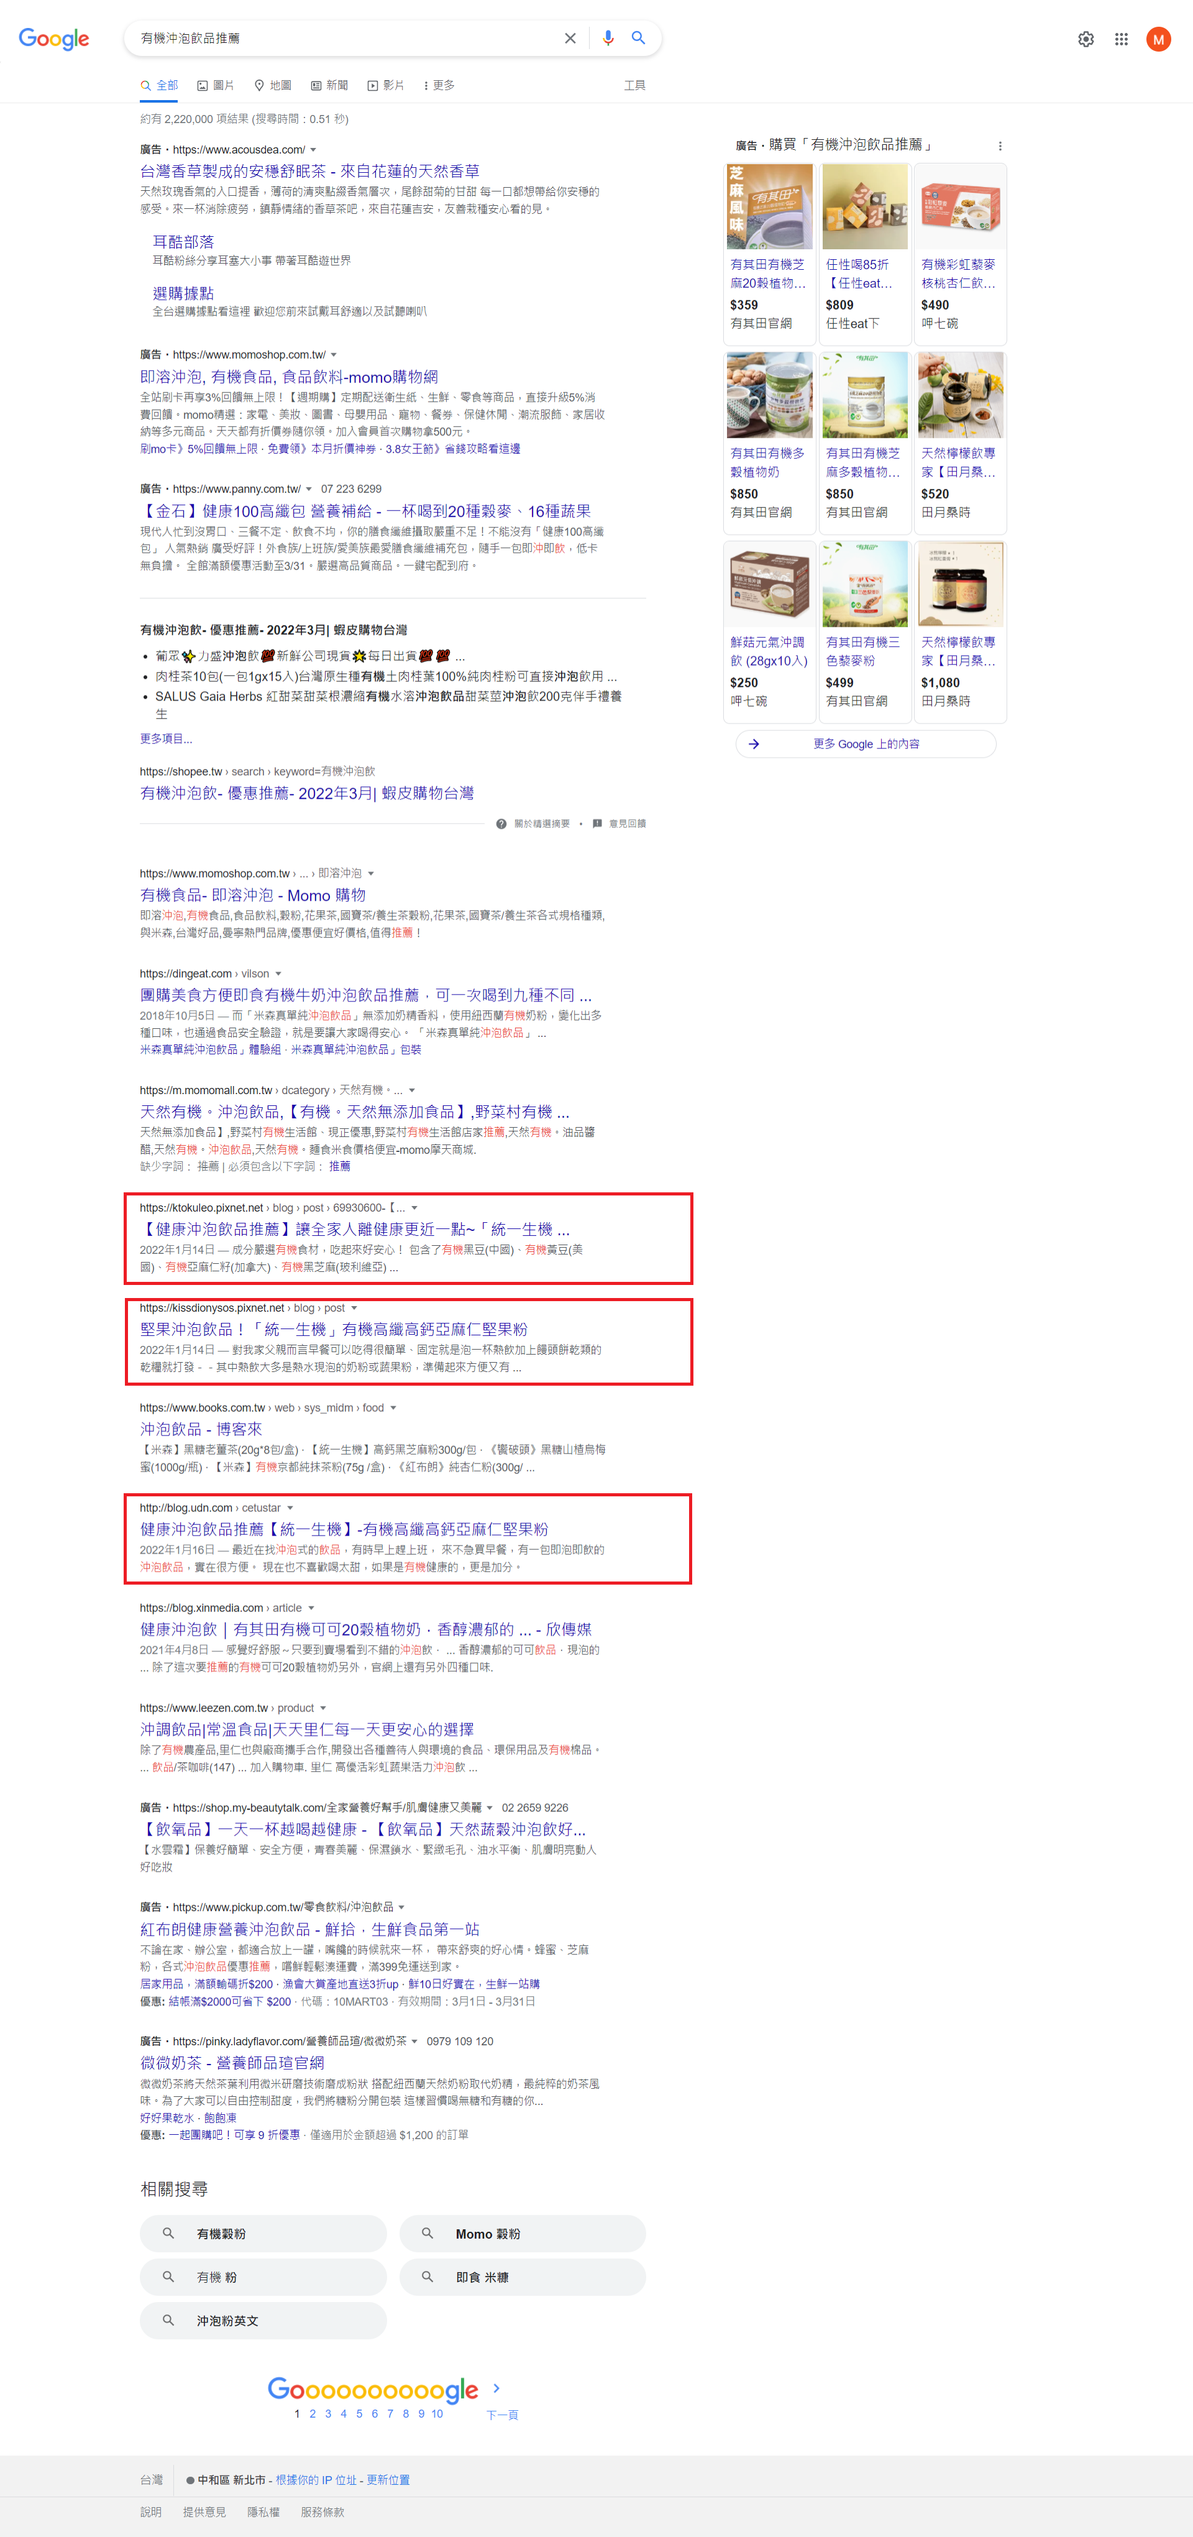Open 有機沖泡飲 蝦皮購物台灣 result link

[307, 794]
